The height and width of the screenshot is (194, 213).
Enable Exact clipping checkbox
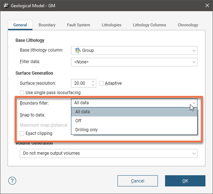22,133
